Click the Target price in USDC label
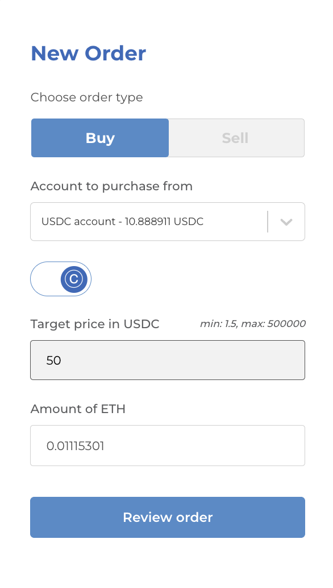This screenshot has height=588, width=333. [x=95, y=324]
